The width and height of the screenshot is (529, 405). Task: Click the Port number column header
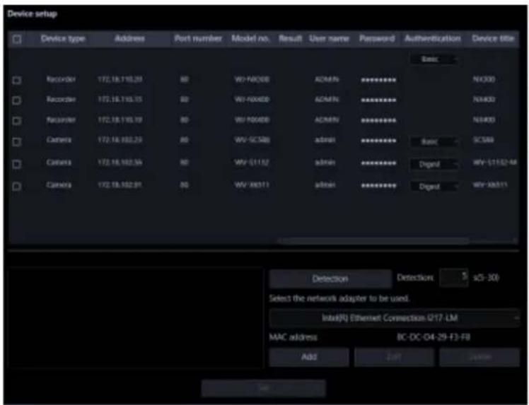(198, 39)
